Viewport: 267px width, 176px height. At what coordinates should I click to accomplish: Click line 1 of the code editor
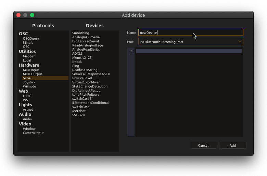coord(189,51)
